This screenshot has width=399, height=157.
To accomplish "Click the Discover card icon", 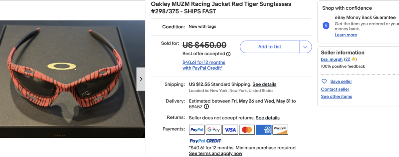I will [x=280, y=130].
